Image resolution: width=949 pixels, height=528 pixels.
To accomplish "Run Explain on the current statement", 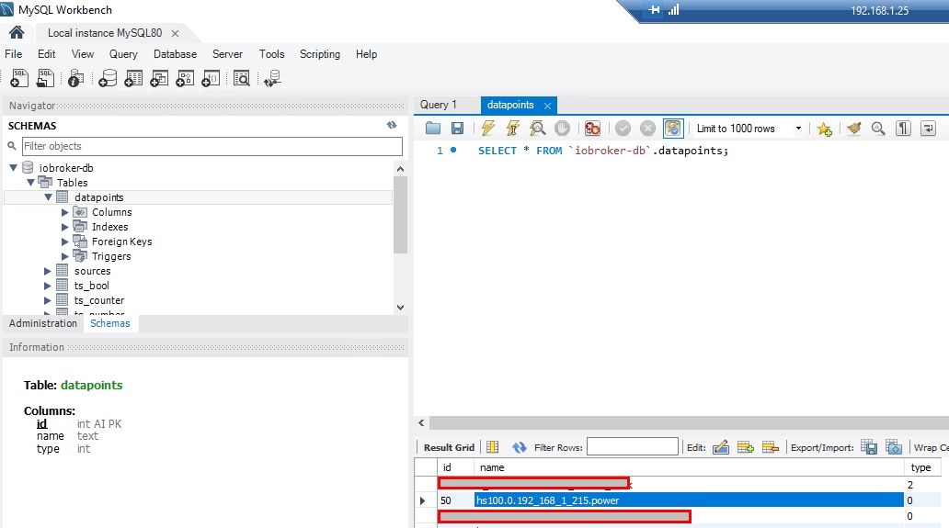I will (537, 128).
